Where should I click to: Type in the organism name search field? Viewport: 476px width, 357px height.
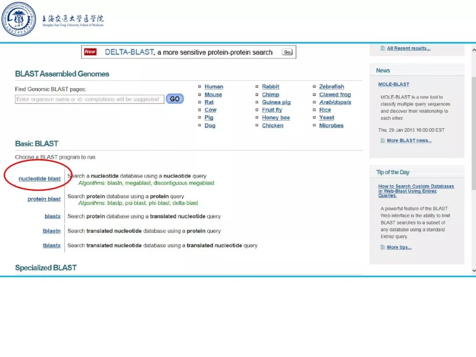point(89,99)
